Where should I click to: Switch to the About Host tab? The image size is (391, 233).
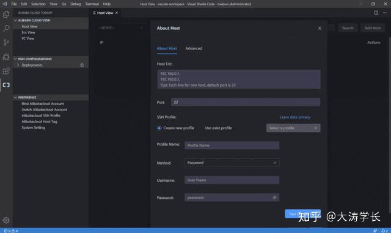[x=167, y=48]
